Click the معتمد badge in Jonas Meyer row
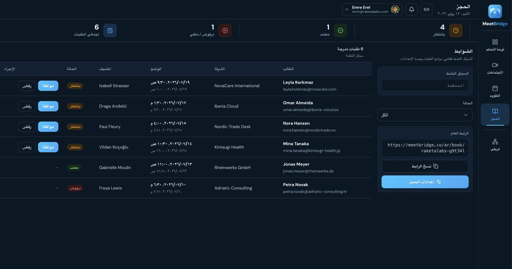Screen dimensions: 512x269 (74, 168)
